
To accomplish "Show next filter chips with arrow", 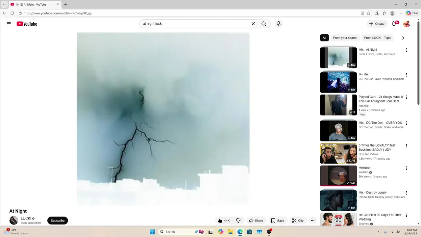I will (403, 38).
